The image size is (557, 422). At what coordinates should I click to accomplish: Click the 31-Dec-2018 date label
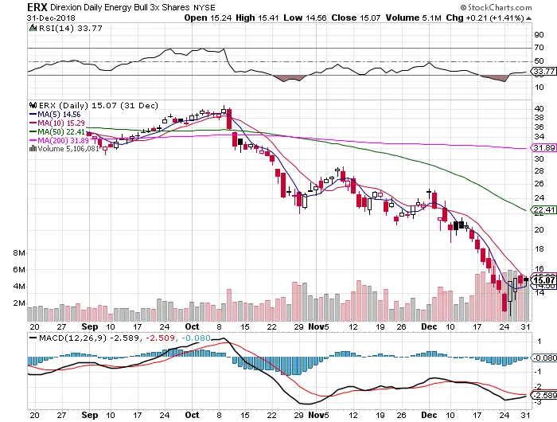[x=51, y=18]
